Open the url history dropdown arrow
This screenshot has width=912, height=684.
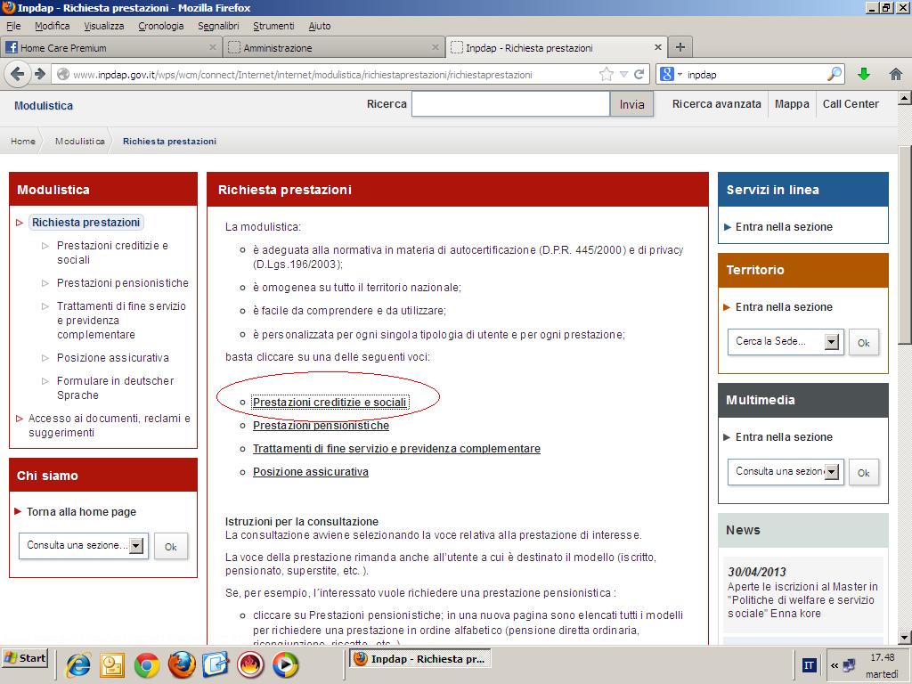pyautogui.click(x=623, y=74)
